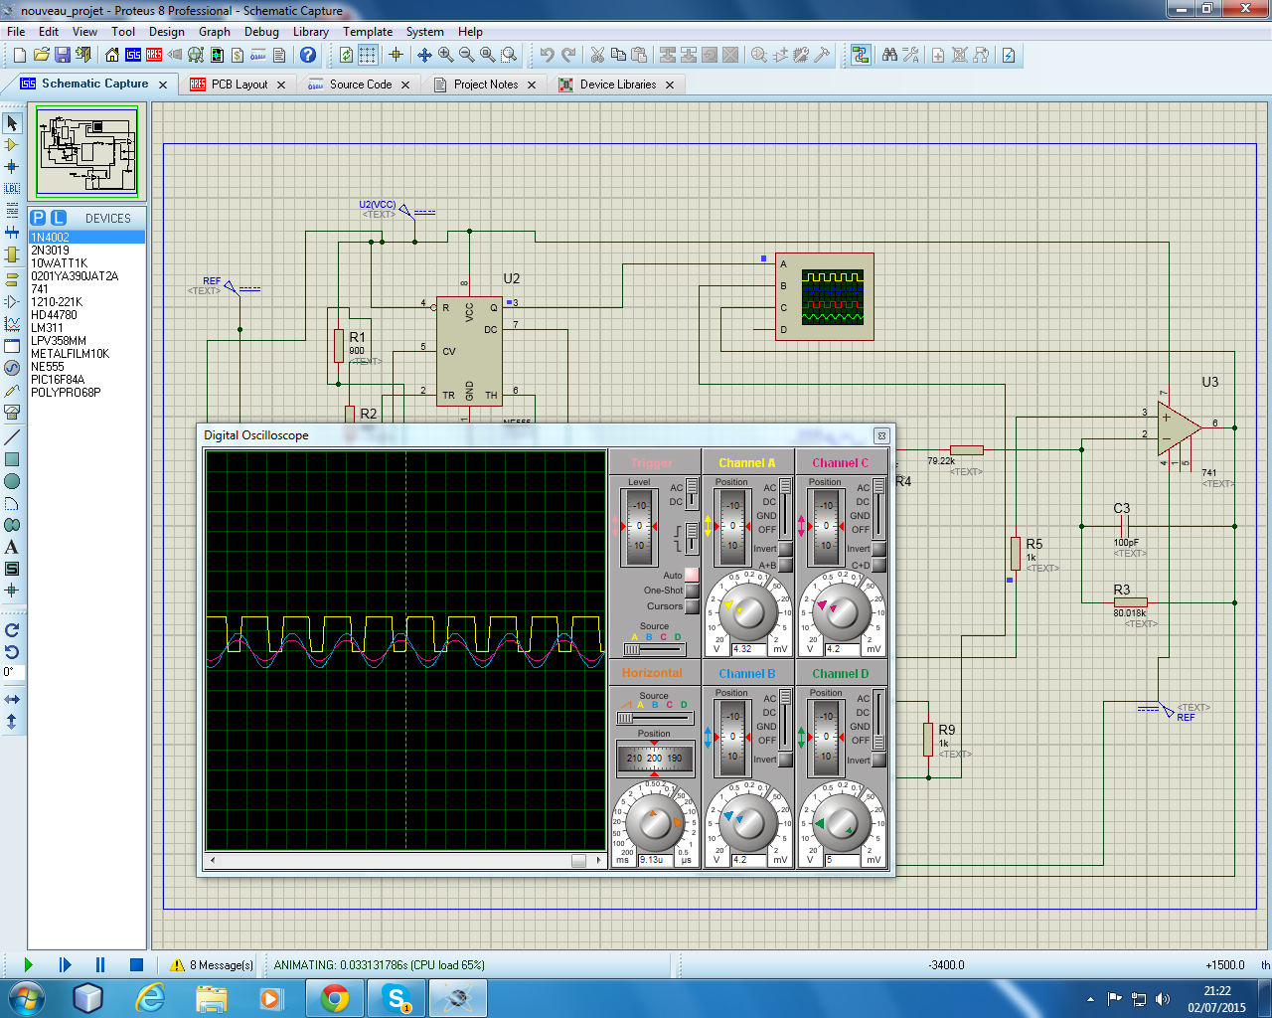1272x1018 pixels.
Task: Select the Virtual Instruments Mode tool
Action: click(x=12, y=412)
